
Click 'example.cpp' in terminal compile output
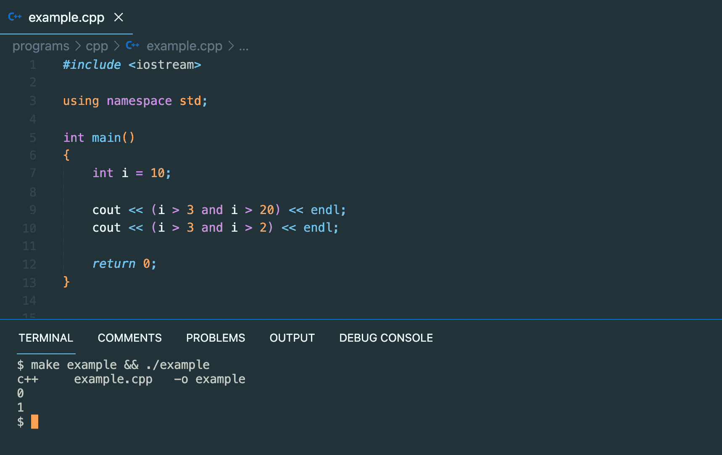coord(113,379)
